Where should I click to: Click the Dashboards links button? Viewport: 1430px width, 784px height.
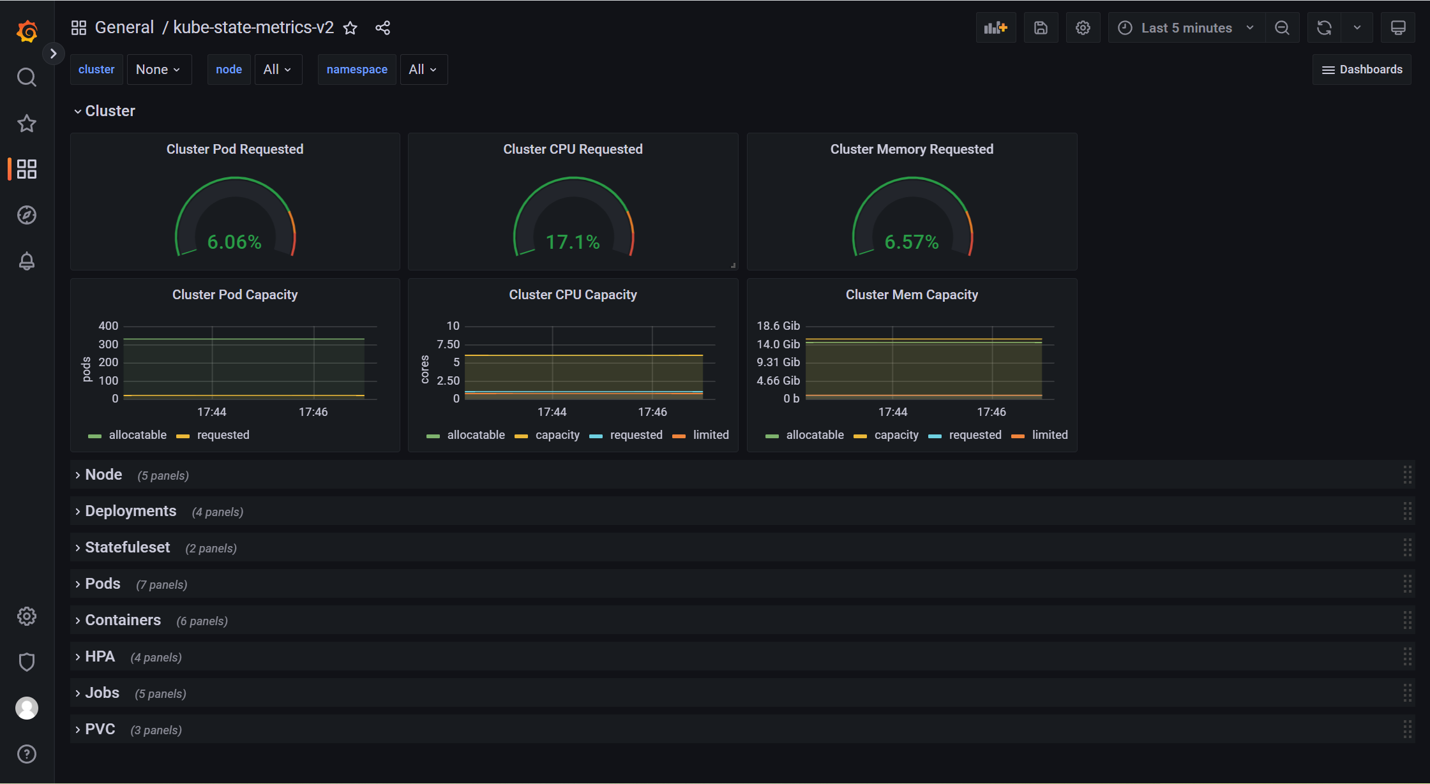pyautogui.click(x=1362, y=70)
